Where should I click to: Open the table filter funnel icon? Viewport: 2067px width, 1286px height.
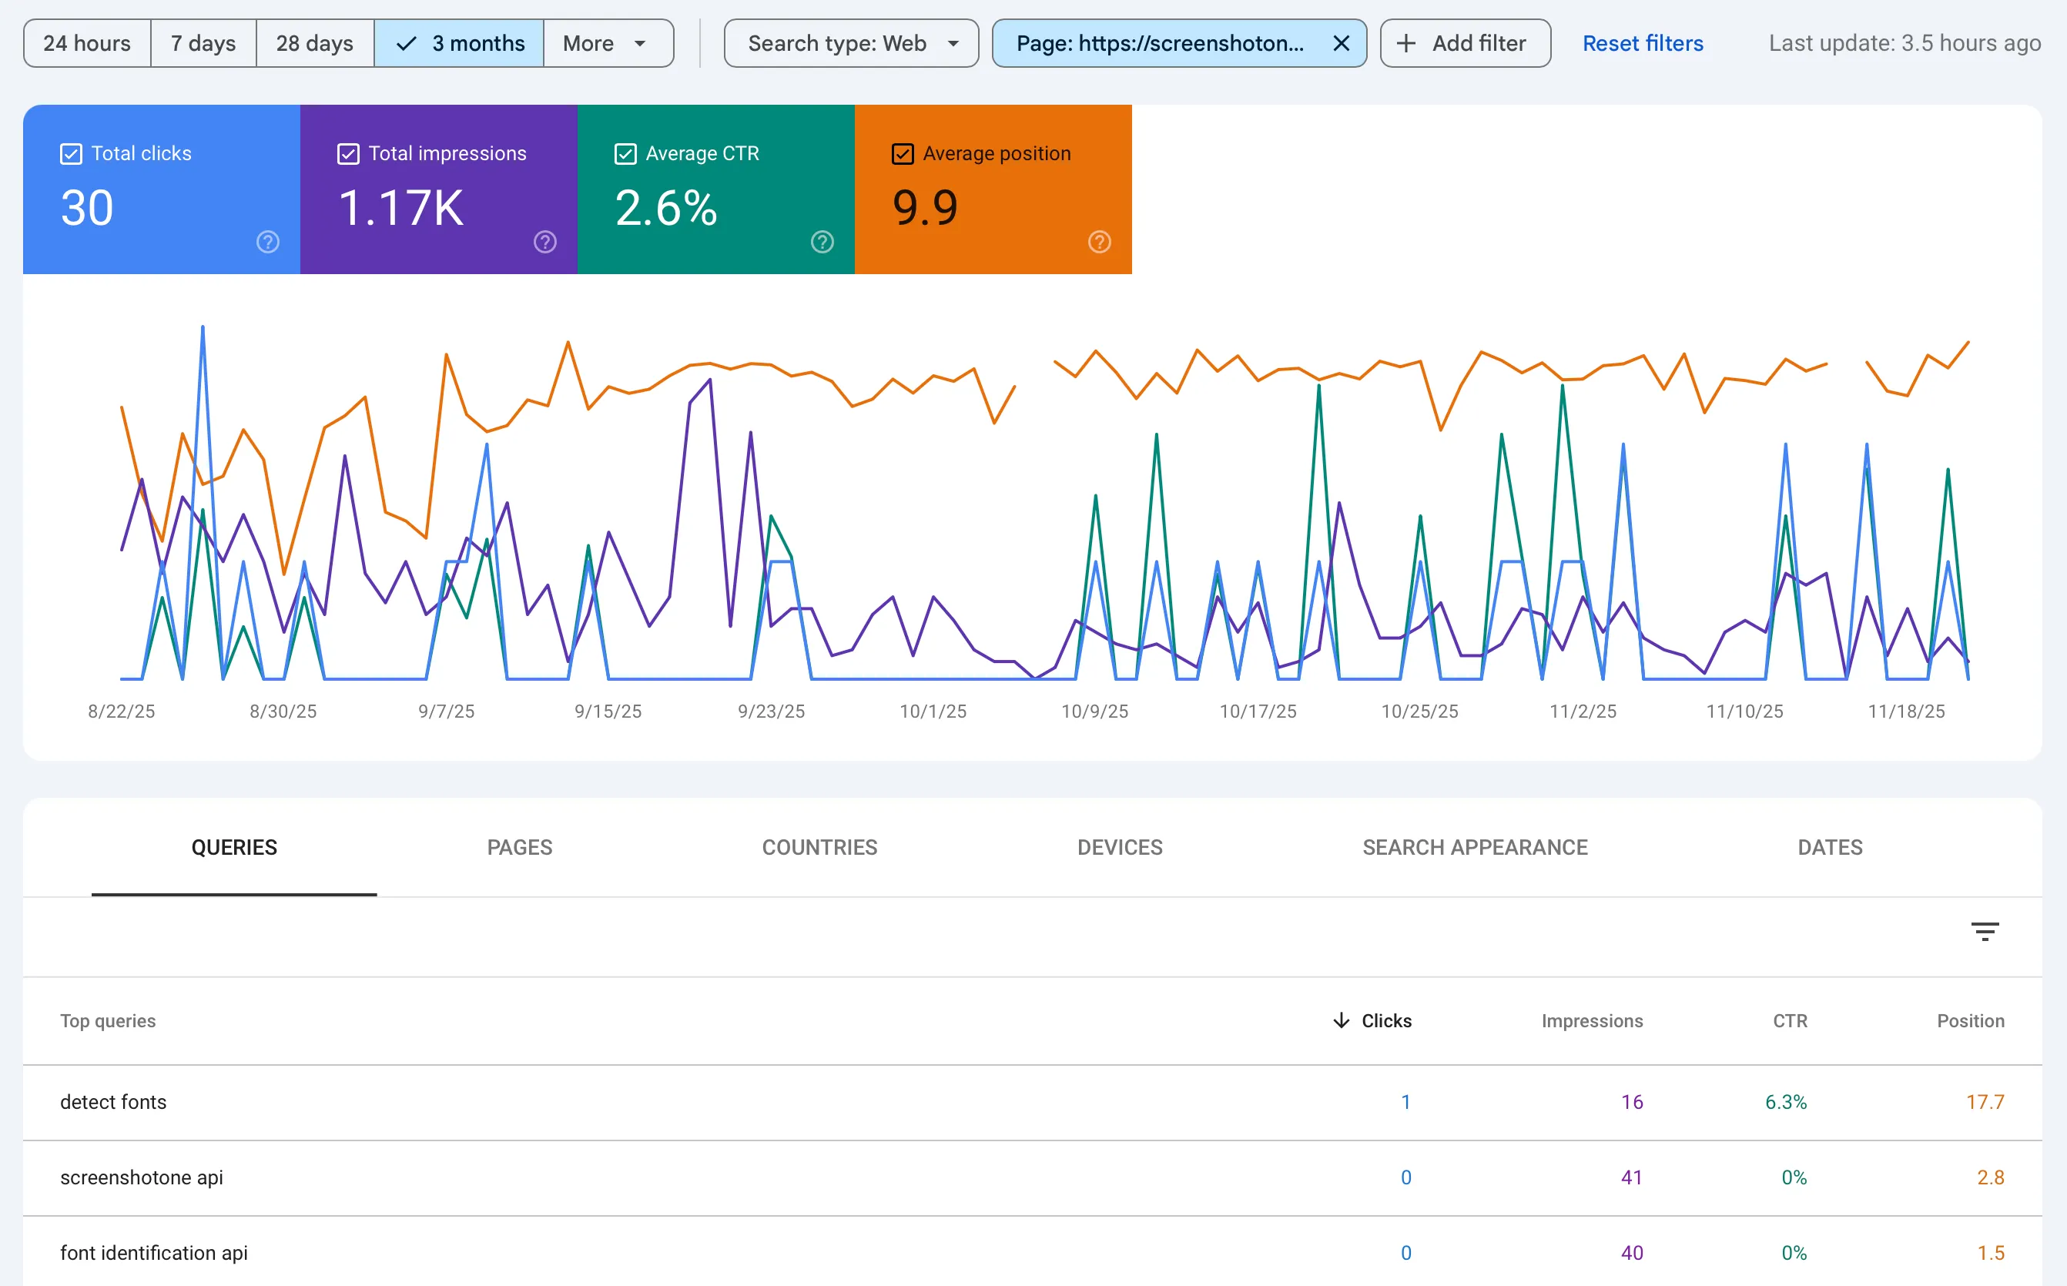(1985, 931)
